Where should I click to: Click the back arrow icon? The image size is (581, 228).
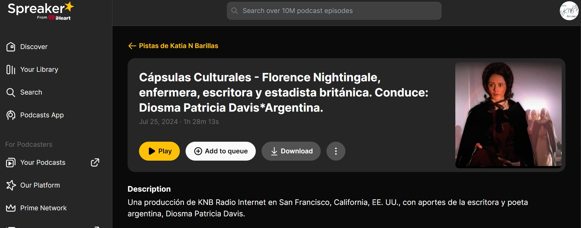[132, 46]
